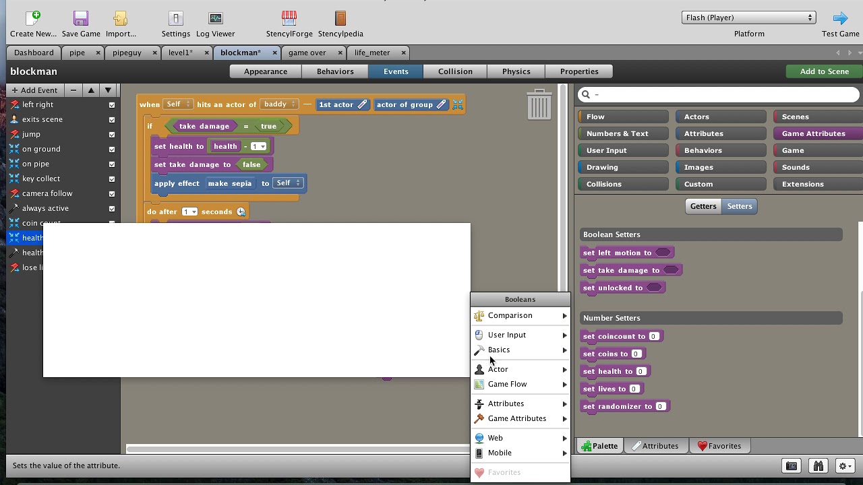Viewport: 863px width, 485px height.
Task: Click the pencil icon on 1st actor
Action: pos(362,104)
